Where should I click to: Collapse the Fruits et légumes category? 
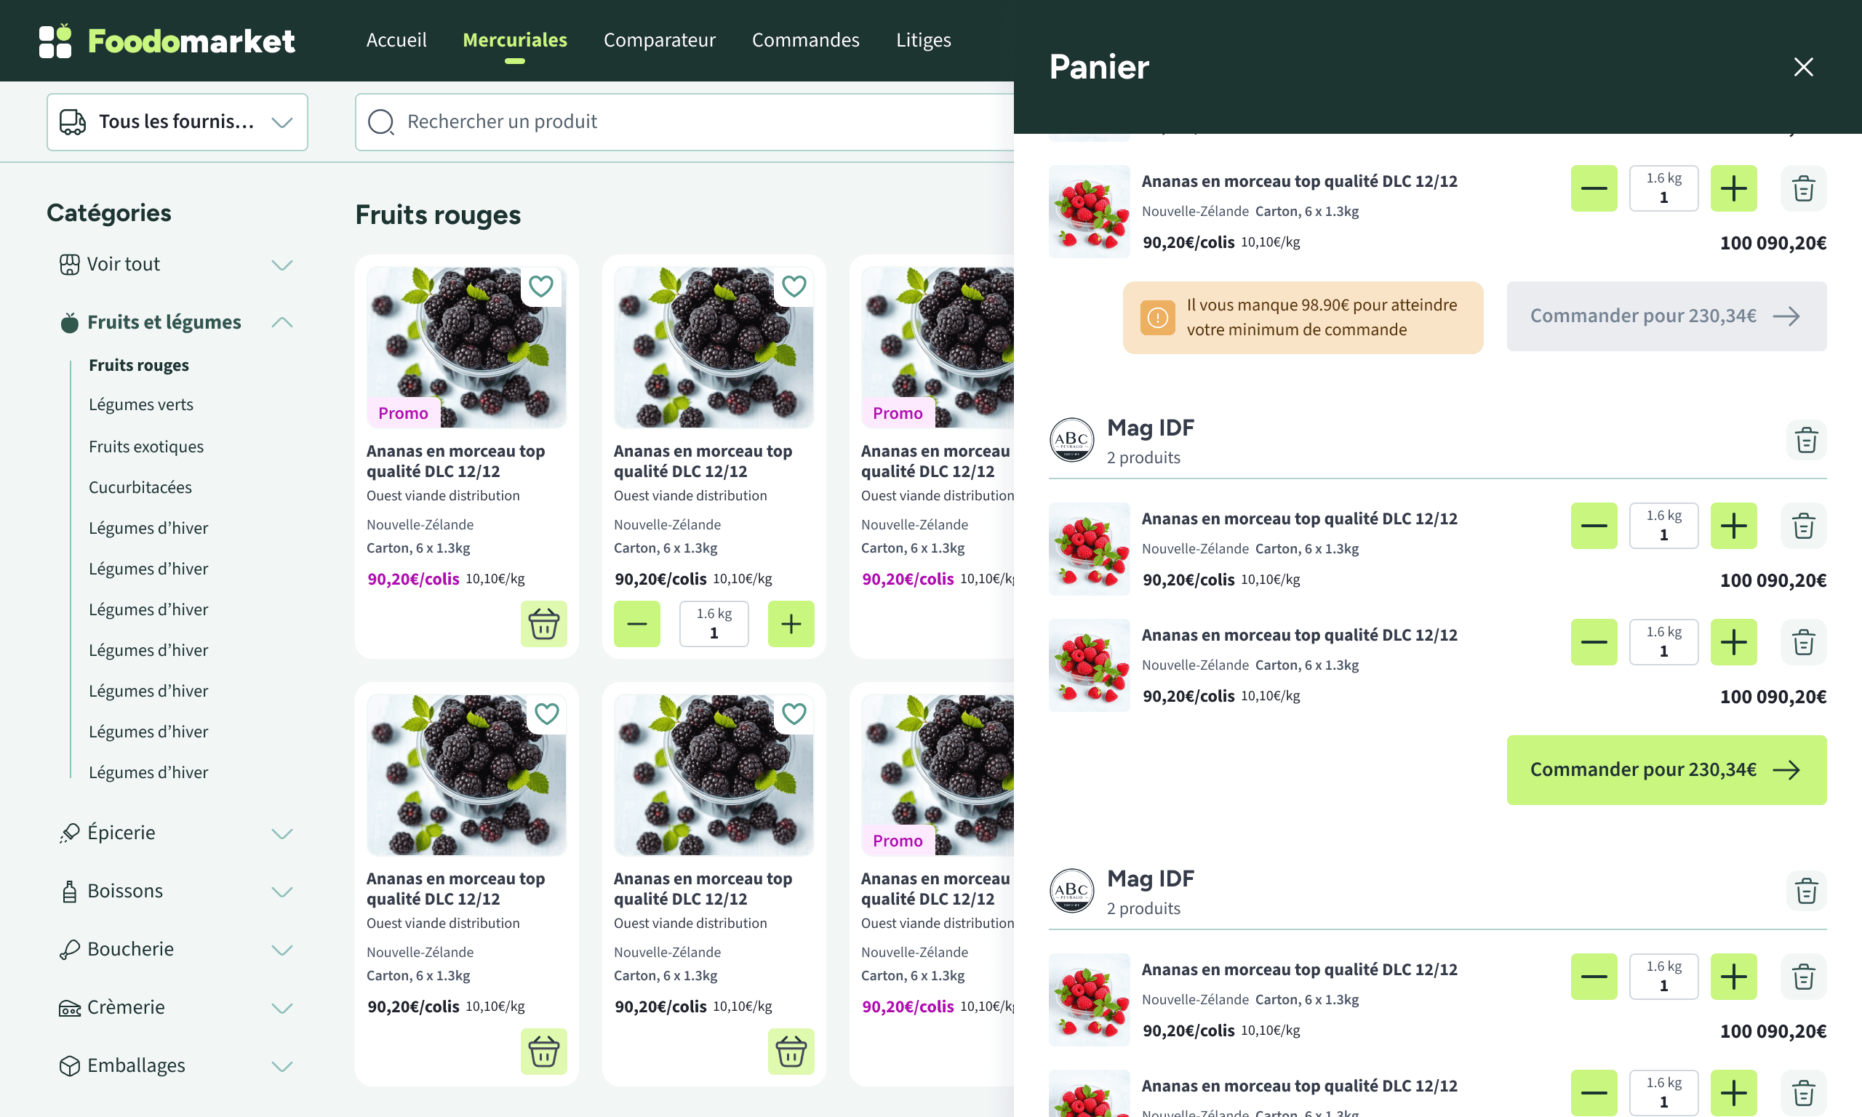pos(281,322)
